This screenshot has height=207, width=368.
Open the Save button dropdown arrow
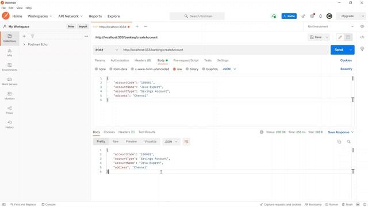pos(327,37)
